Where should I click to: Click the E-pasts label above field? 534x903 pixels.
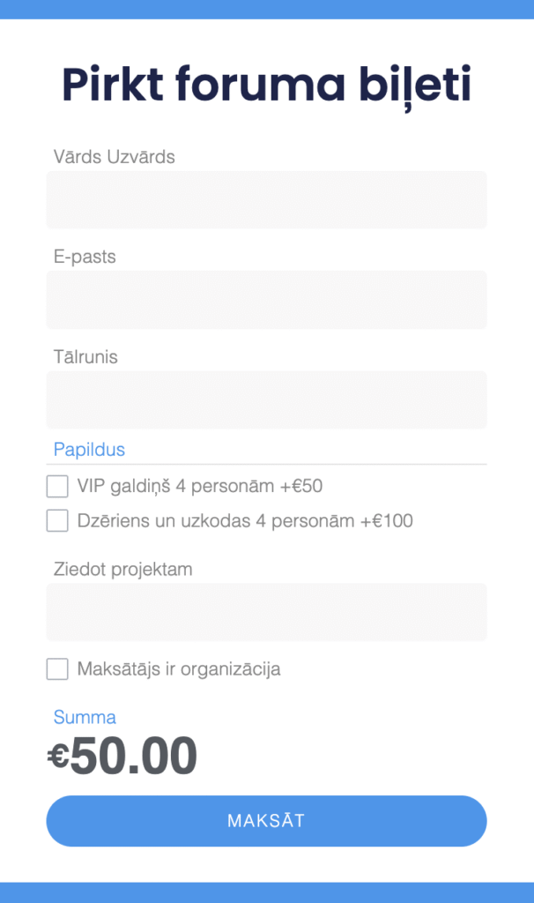click(x=85, y=257)
